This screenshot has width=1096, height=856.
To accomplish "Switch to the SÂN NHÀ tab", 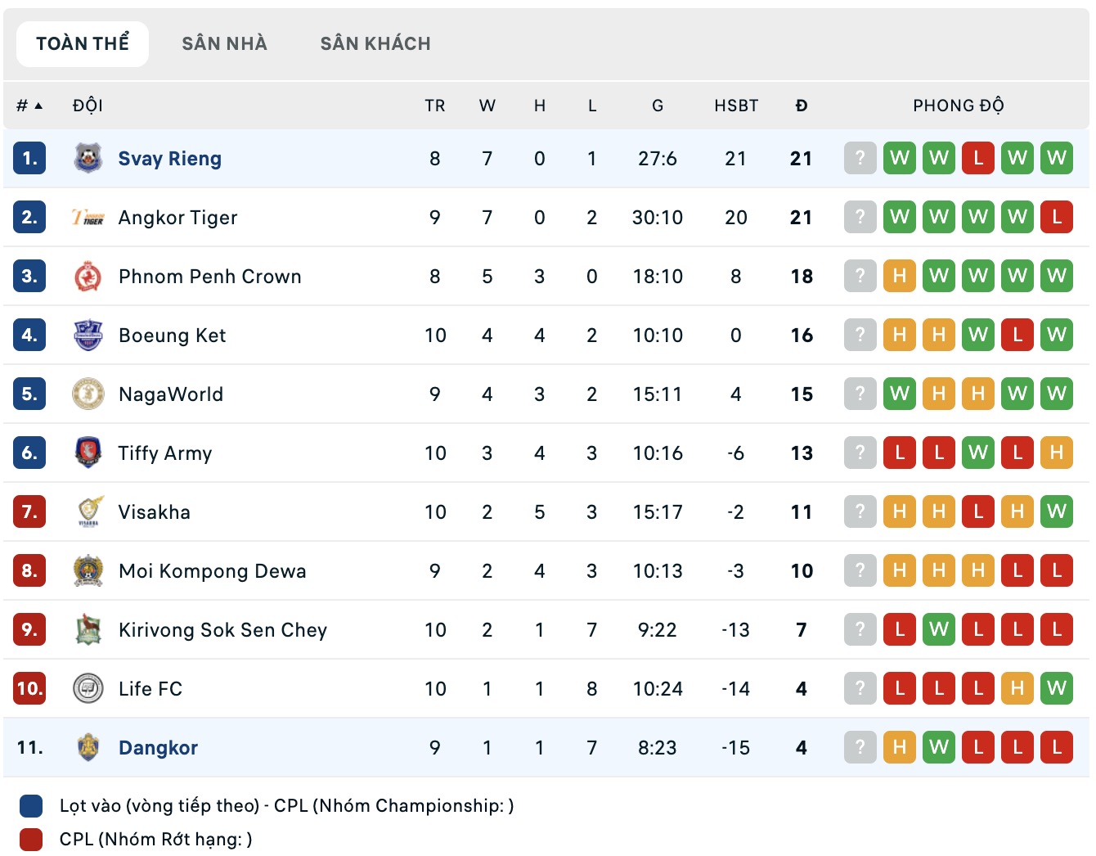I will point(224,43).
